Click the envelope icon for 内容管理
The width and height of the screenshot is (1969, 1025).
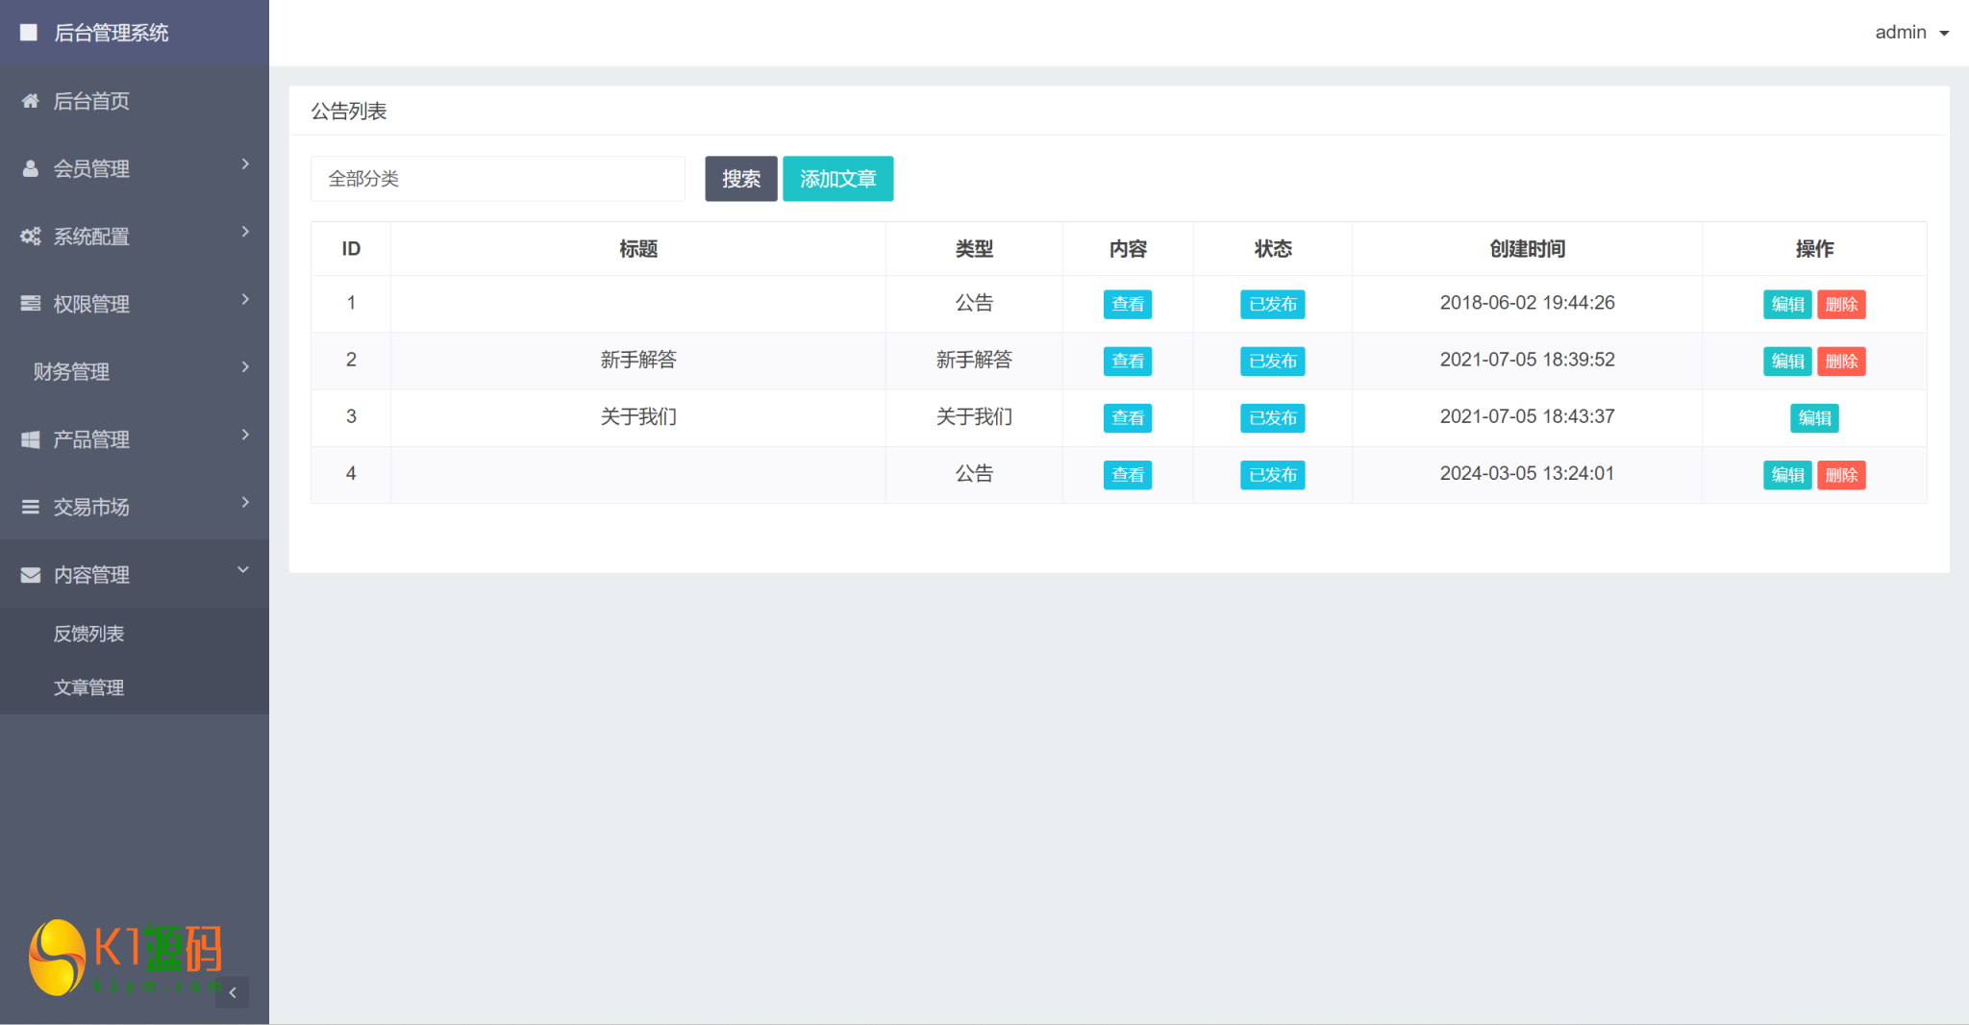[x=31, y=575]
